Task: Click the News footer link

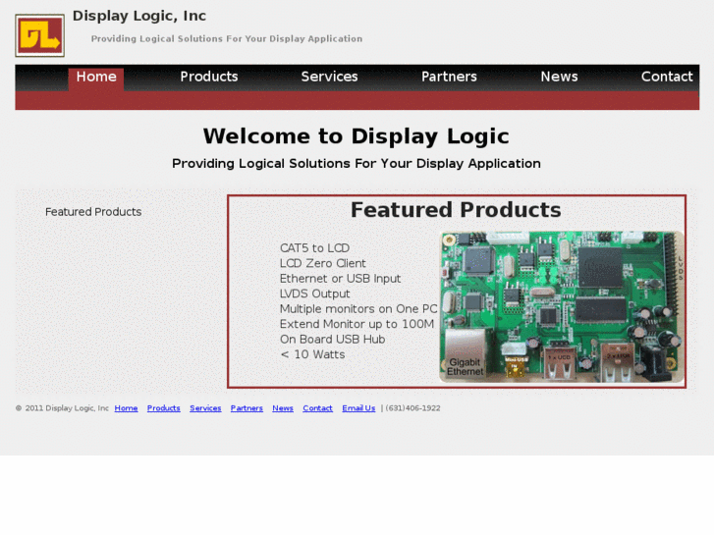Action: point(283,408)
